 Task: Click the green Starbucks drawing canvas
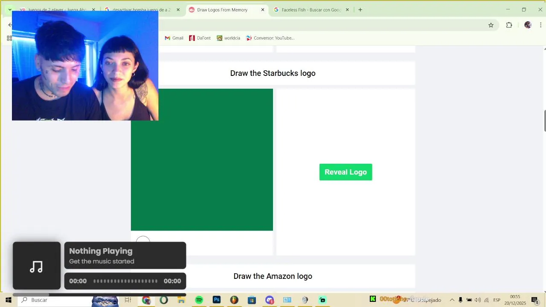click(202, 159)
